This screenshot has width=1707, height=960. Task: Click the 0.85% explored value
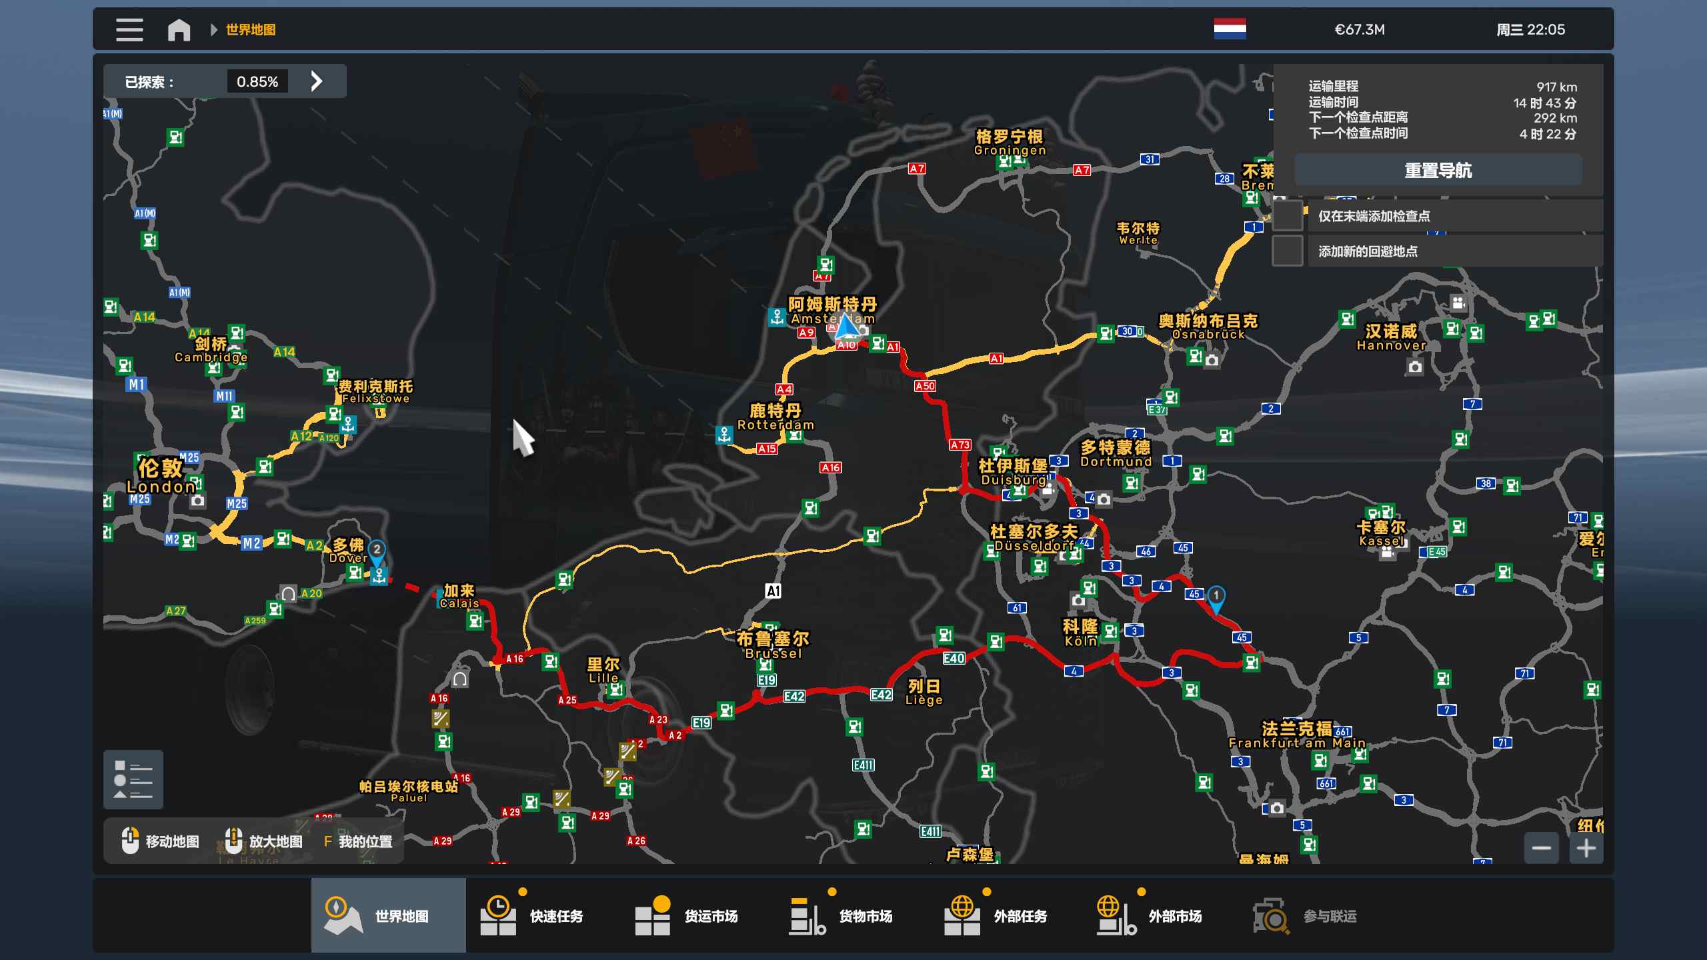pos(257,81)
